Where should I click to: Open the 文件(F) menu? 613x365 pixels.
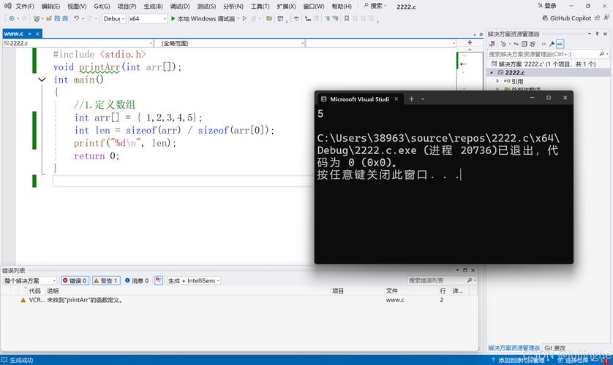click(x=25, y=7)
